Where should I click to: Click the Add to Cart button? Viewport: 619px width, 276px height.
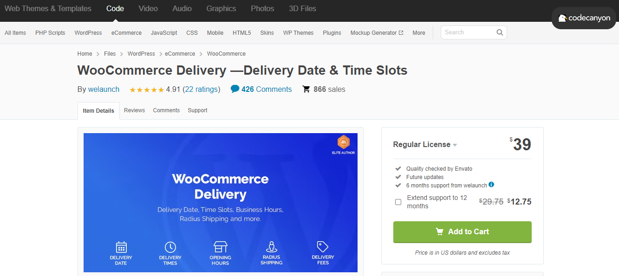pyautogui.click(x=463, y=232)
